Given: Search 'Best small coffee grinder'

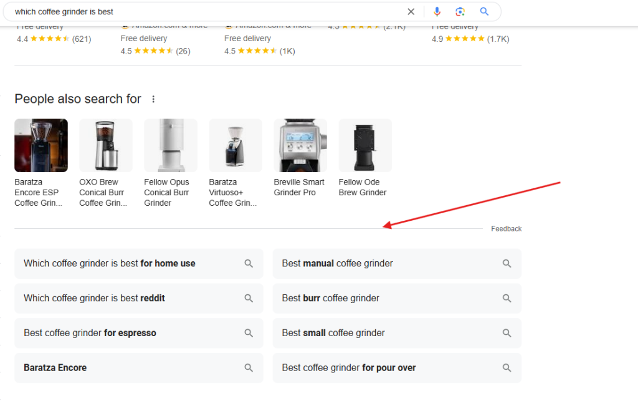Looking at the screenshot, I should 397,333.
